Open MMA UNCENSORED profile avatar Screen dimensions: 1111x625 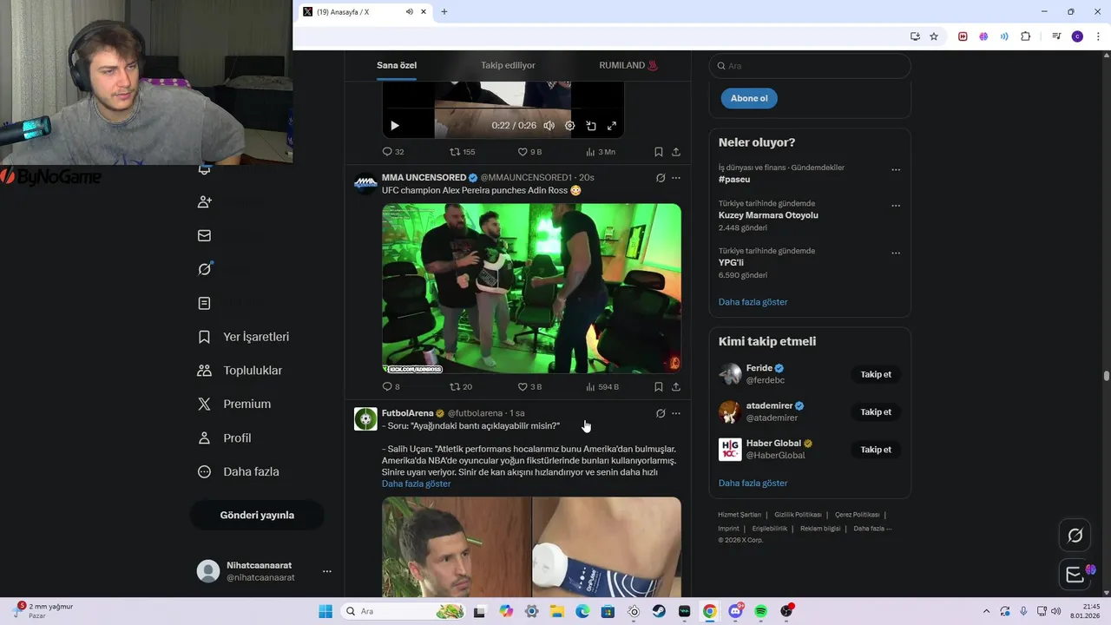365,183
